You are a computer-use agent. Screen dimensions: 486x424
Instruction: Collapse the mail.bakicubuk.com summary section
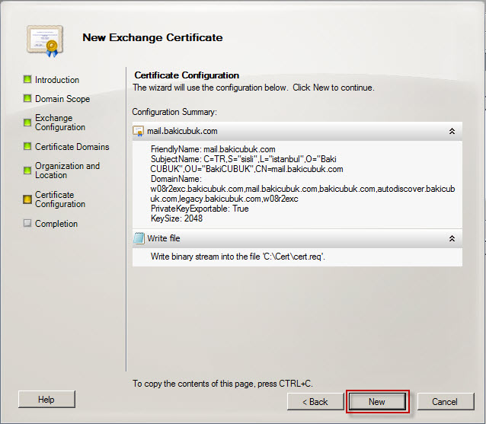tap(452, 132)
